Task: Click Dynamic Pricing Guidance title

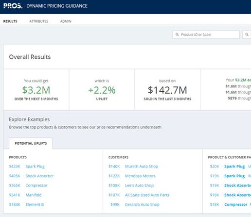Action: click(x=57, y=6)
